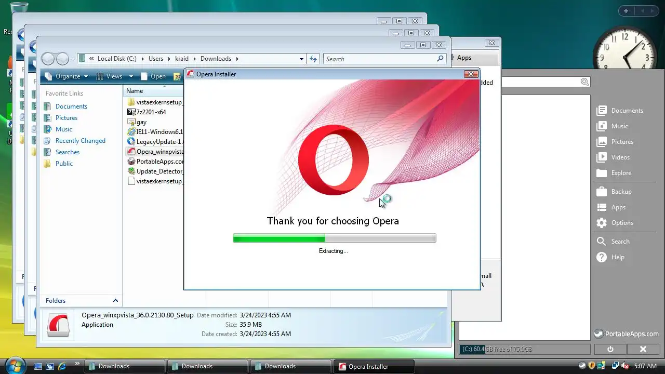Viewport: 665px width, 374px height.
Task: Select the vistaexkernsetup blank document file
Action: coord(155,181)
